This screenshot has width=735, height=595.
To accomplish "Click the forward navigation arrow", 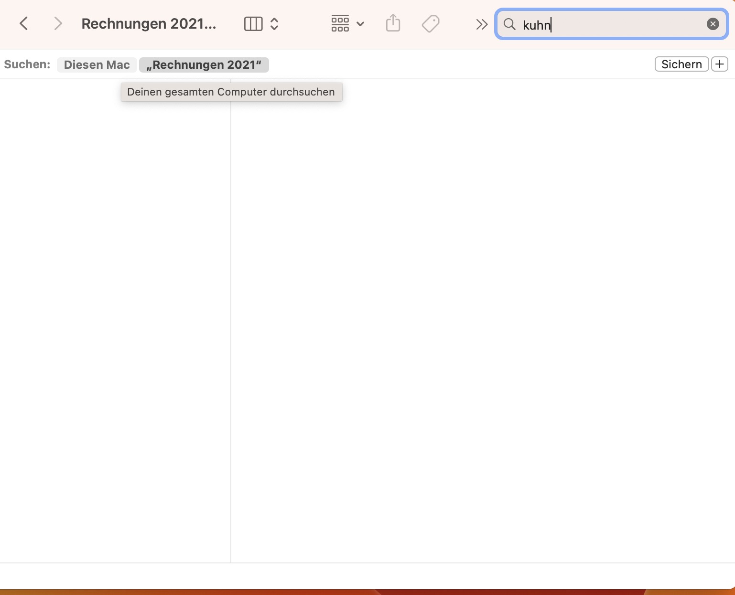I will click(x=58, y=23).
